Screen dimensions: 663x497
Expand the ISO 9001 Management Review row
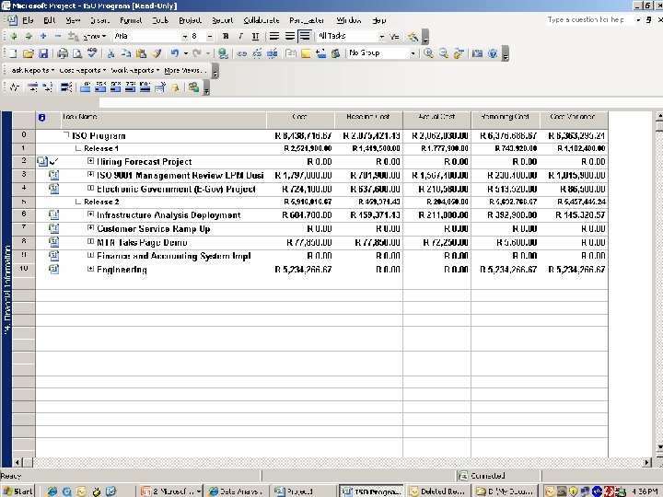click(90, 175)
